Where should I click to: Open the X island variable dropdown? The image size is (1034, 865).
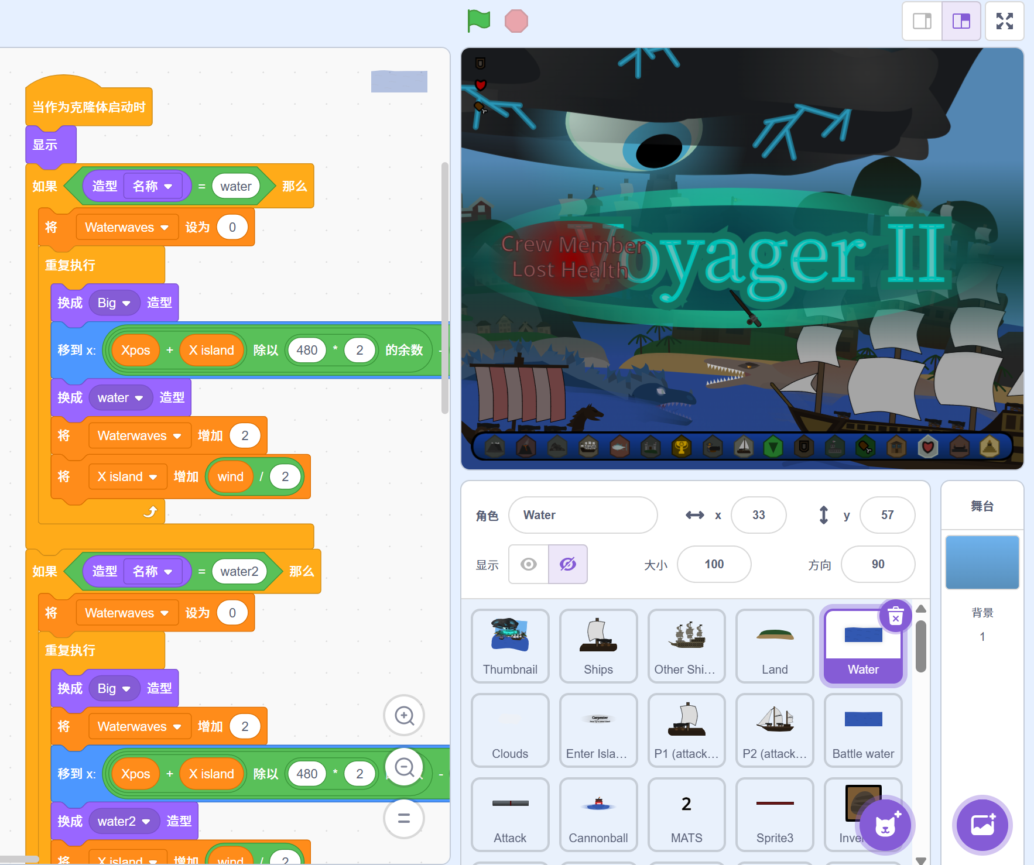153,477
